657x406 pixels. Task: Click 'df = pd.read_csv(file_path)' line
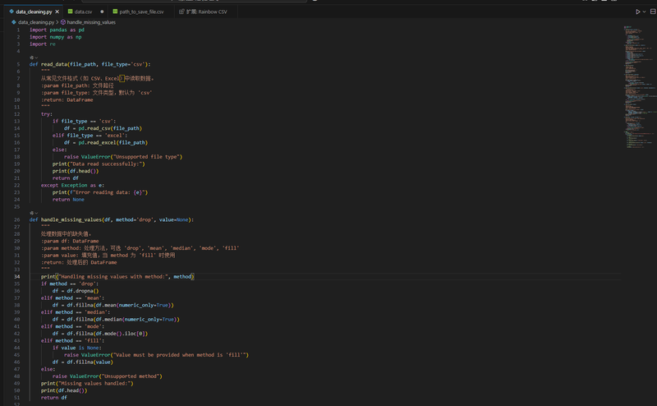point(103,128)
